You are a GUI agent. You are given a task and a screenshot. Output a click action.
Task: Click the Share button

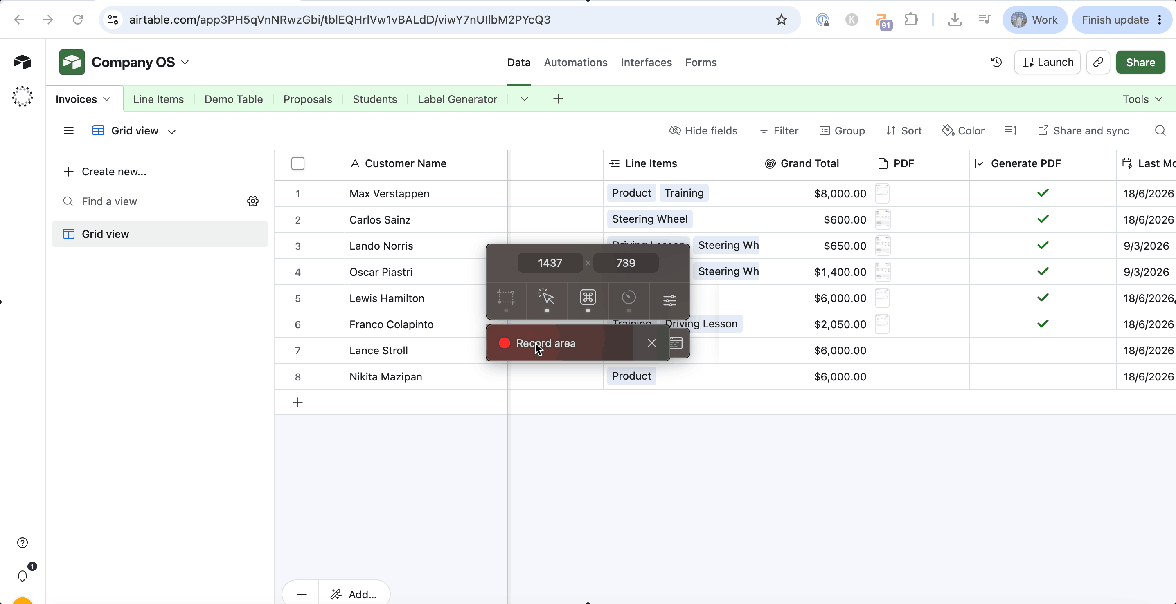[1140, 62]
